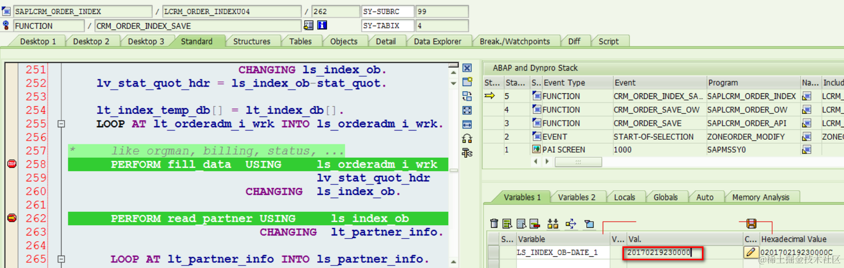844x268 pixels.
Task: Open the Data Explorer tab
Action: 437,41
